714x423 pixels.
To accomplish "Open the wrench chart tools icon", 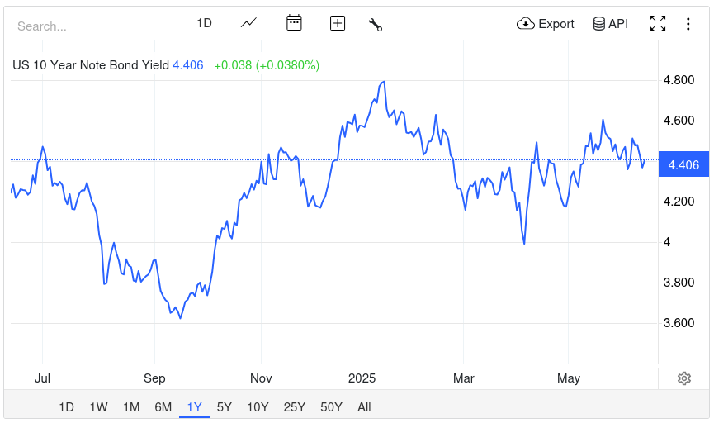I will [x=376, y=24].
